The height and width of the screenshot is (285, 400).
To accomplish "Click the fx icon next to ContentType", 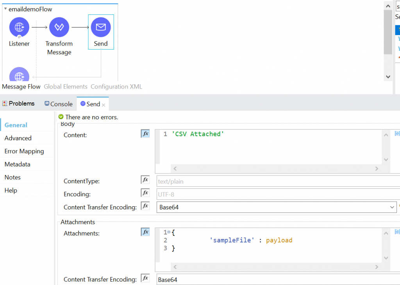I will (145, 179).
